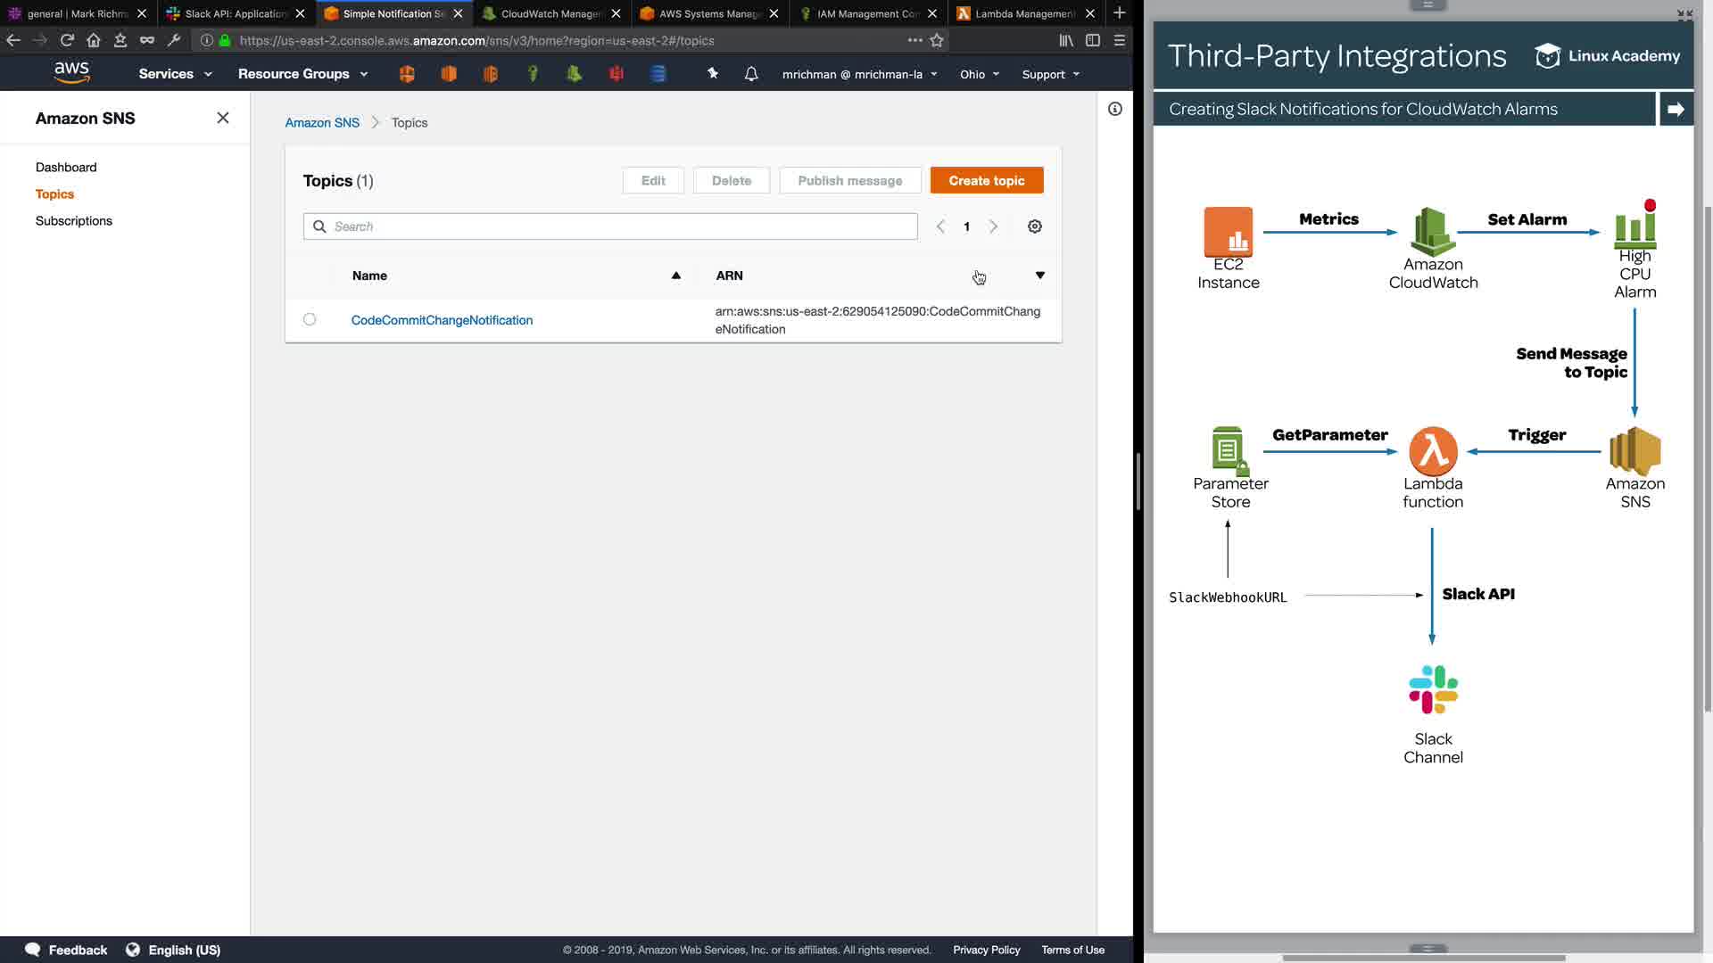Screen dimensions: 1713x963
Task: Click the topics Search field
Action: (610, 226)
